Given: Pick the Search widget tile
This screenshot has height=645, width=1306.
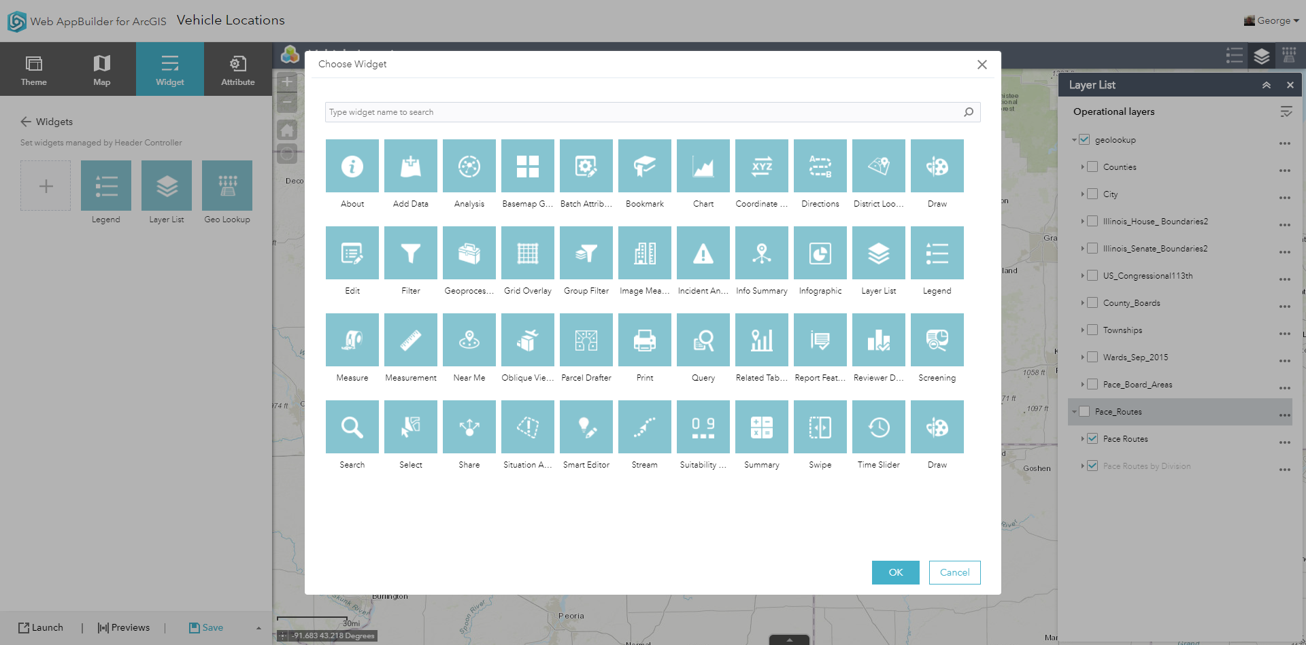Looking at the screenshot, I should [352, 427].
